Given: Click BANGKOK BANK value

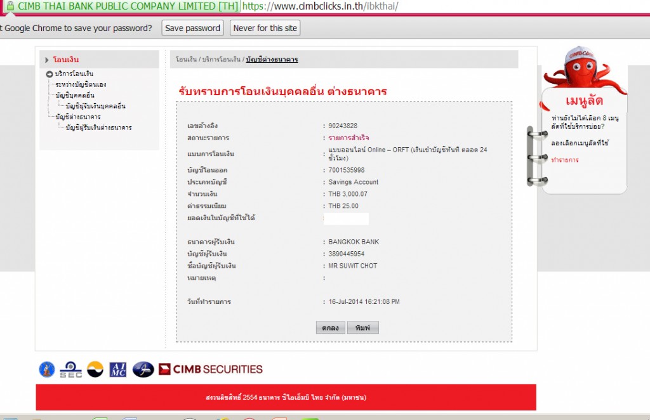Looking at the screenshot, I should [354, 242].
